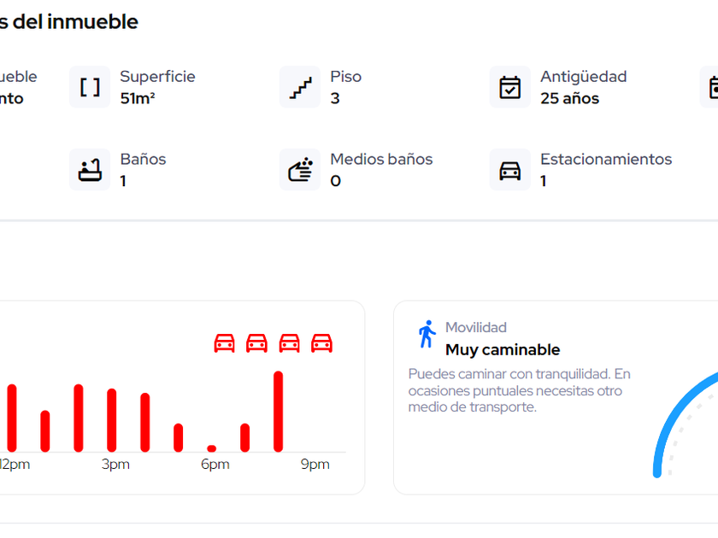Image resolution: width=718 pixels, height=538 pixels.
Task: Click the walkability description paragraph text
Action: [519, 390]
